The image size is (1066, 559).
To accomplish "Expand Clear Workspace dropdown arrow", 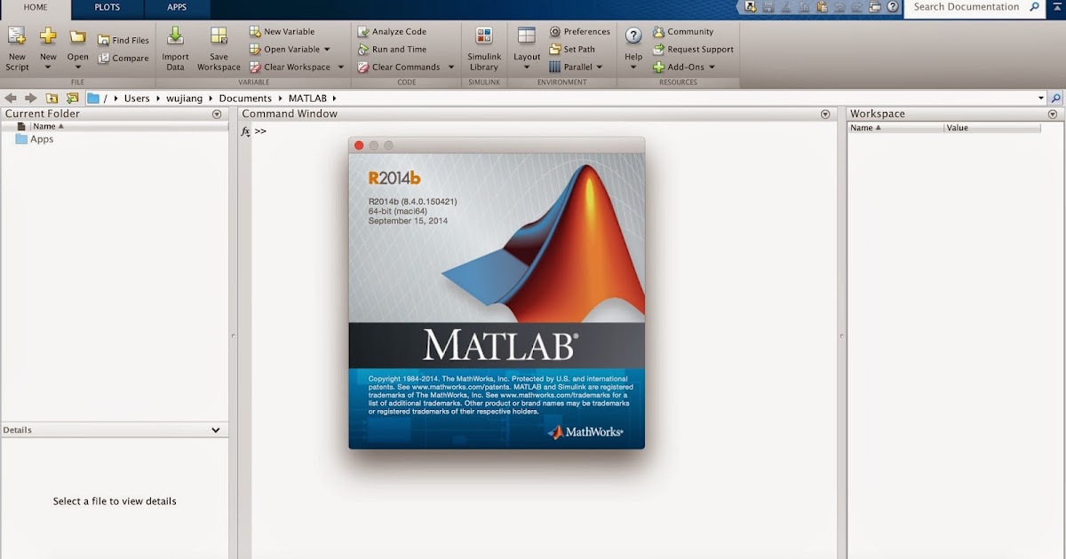I will [x=341, y=67].
